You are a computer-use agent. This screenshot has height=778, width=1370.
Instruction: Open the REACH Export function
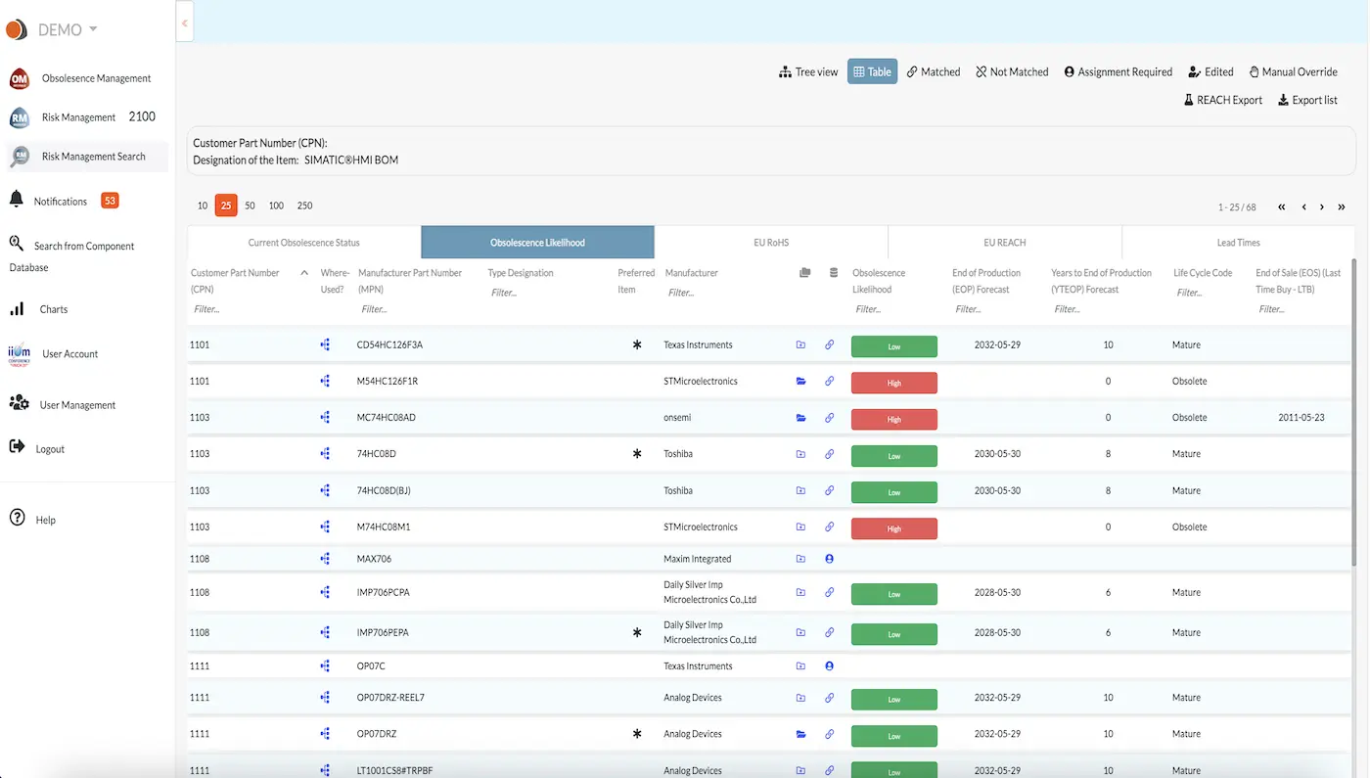coord(1221,99)
